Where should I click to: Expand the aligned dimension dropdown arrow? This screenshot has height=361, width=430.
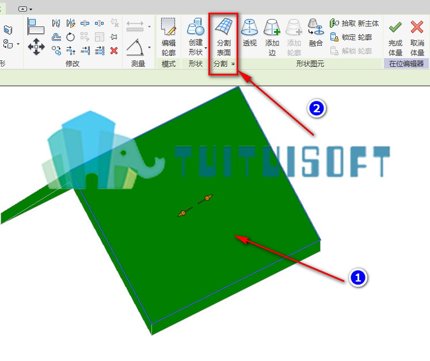click(150, 26)
